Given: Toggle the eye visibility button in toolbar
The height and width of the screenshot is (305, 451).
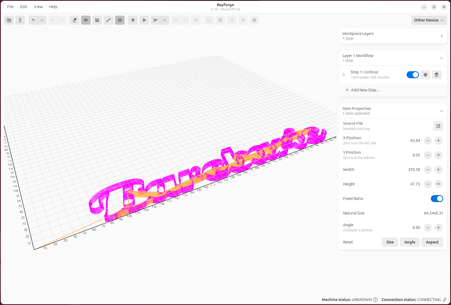Looking at the screenshot, I should 86,20.
